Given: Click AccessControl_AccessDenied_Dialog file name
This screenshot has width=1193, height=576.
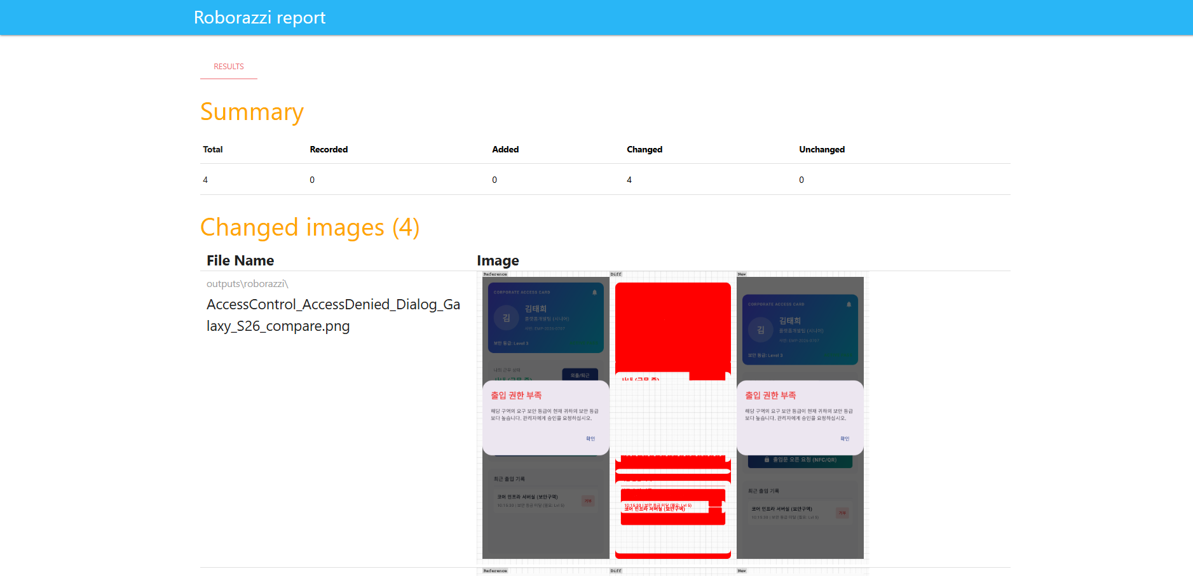Looking at the screenshot, I should pos(333,315).
